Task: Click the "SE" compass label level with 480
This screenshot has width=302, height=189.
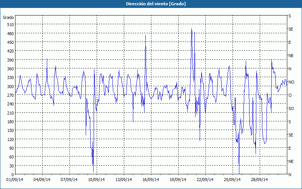Action: [291, 29]
